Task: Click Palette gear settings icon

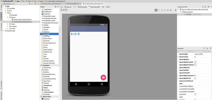Action: [x=56, y=7]
